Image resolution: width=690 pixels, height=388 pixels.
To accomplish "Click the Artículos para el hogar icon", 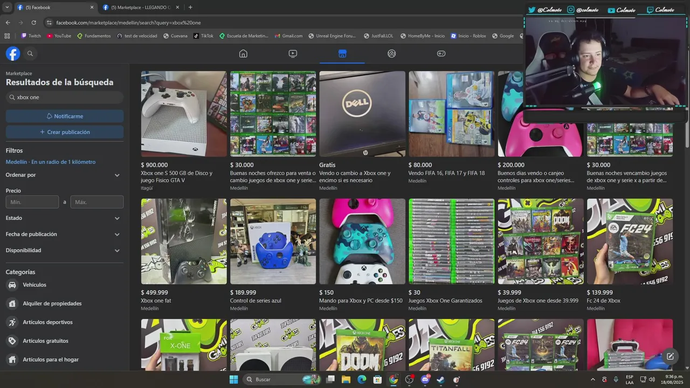I will pyautogui.click(x=12, y=359).
